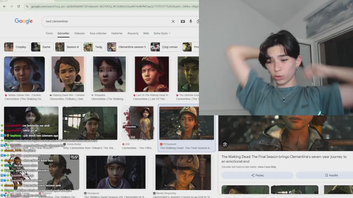Open Google Lens on the preview image
The height and width of the screenshot is (198, 353).
(x=225, y=145)
